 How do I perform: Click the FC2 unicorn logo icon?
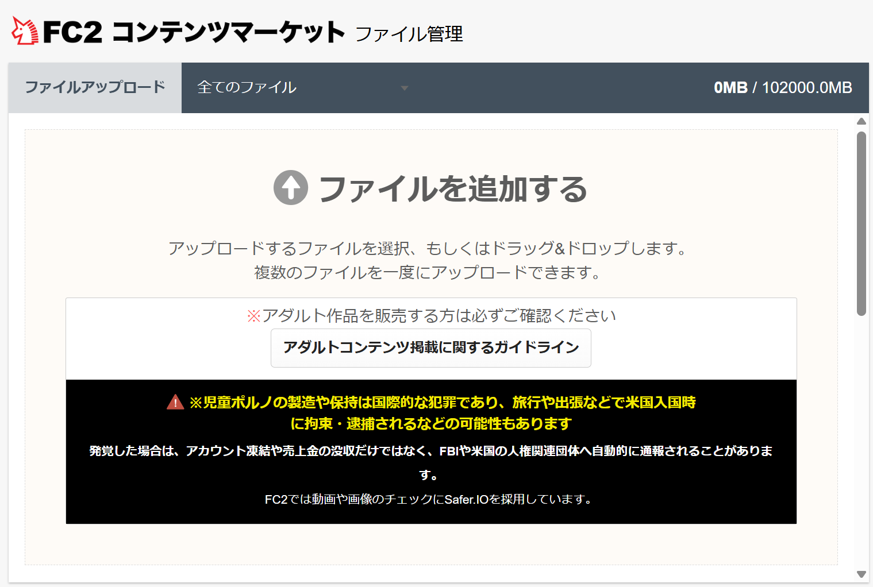pos(25,31)
